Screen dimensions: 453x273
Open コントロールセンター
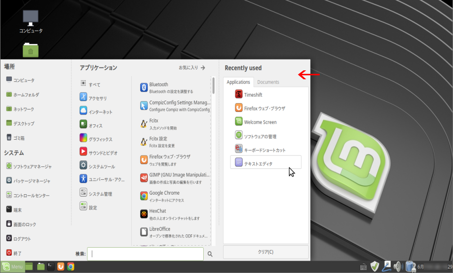click(x=28, y=195)
